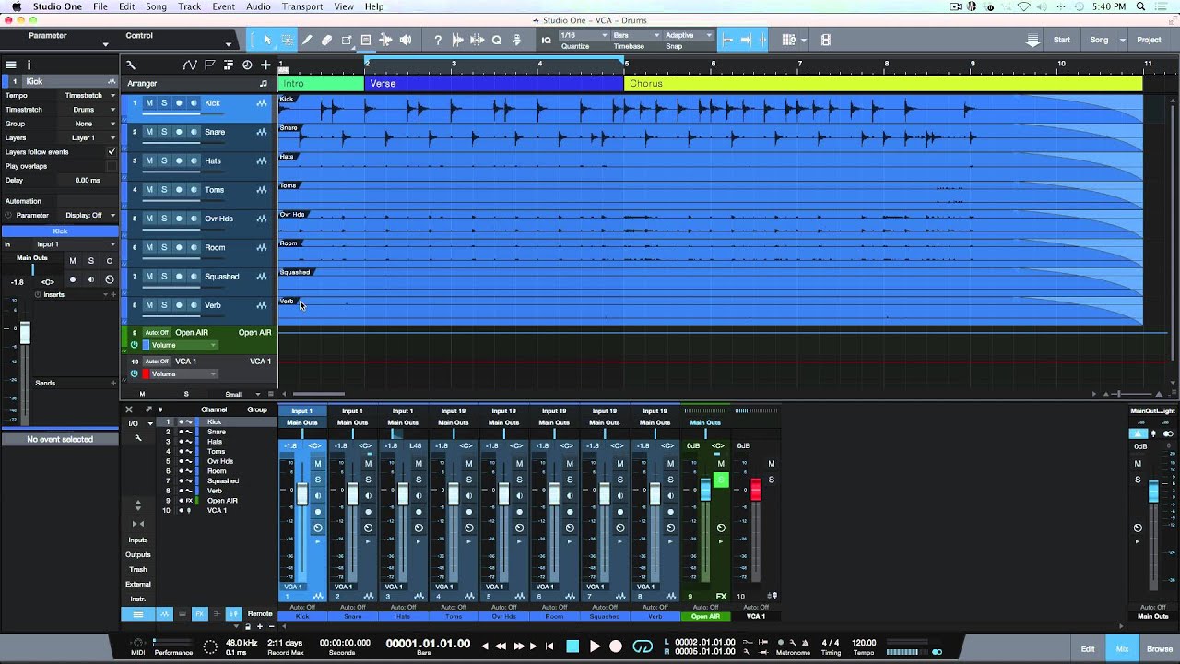
Task: Click the Record button in transport
Action: (616, 646)
